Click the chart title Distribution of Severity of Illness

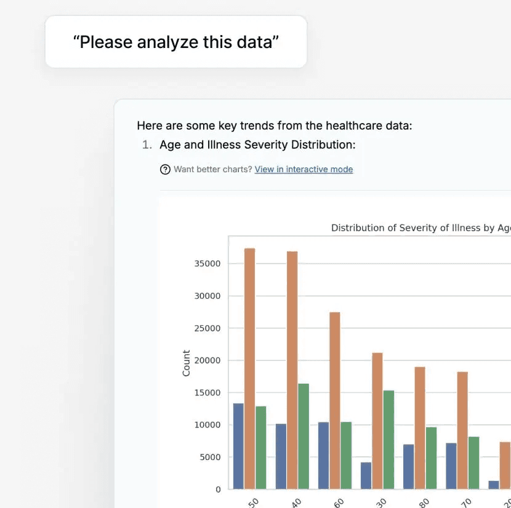pos(420,228)
